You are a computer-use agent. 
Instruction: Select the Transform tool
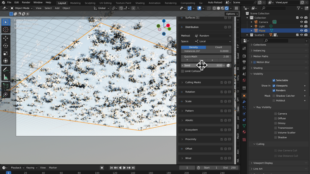tap(5, 61)
